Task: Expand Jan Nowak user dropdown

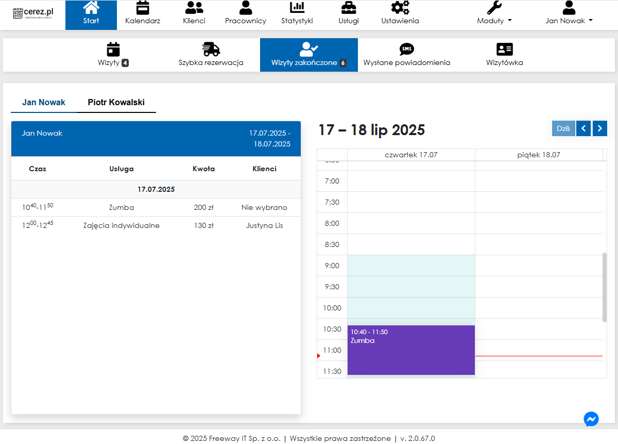Action: coord(569,21)
